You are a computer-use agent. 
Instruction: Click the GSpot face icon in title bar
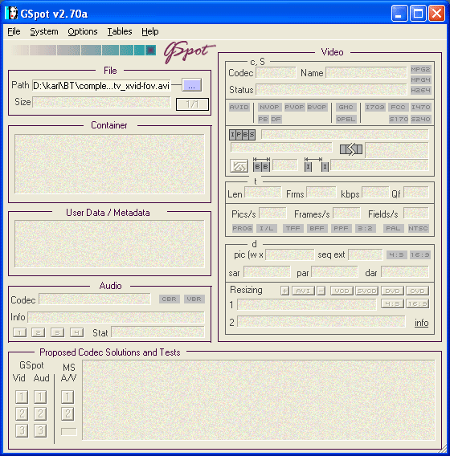click(11, 13)
